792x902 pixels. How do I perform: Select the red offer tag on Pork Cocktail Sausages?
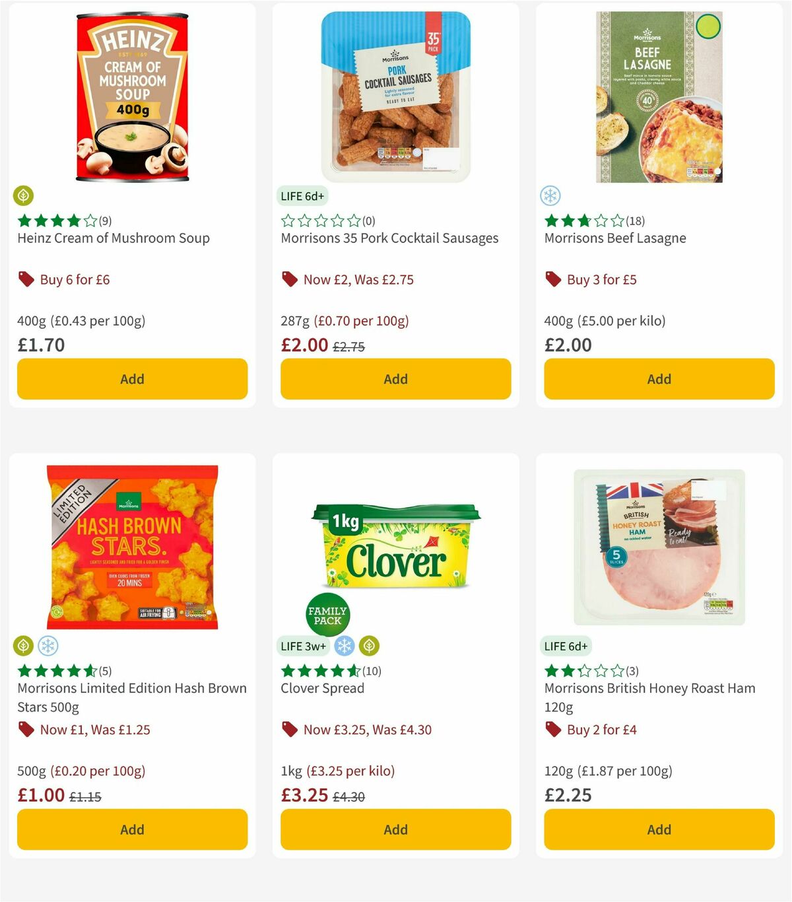click(289, 279)
